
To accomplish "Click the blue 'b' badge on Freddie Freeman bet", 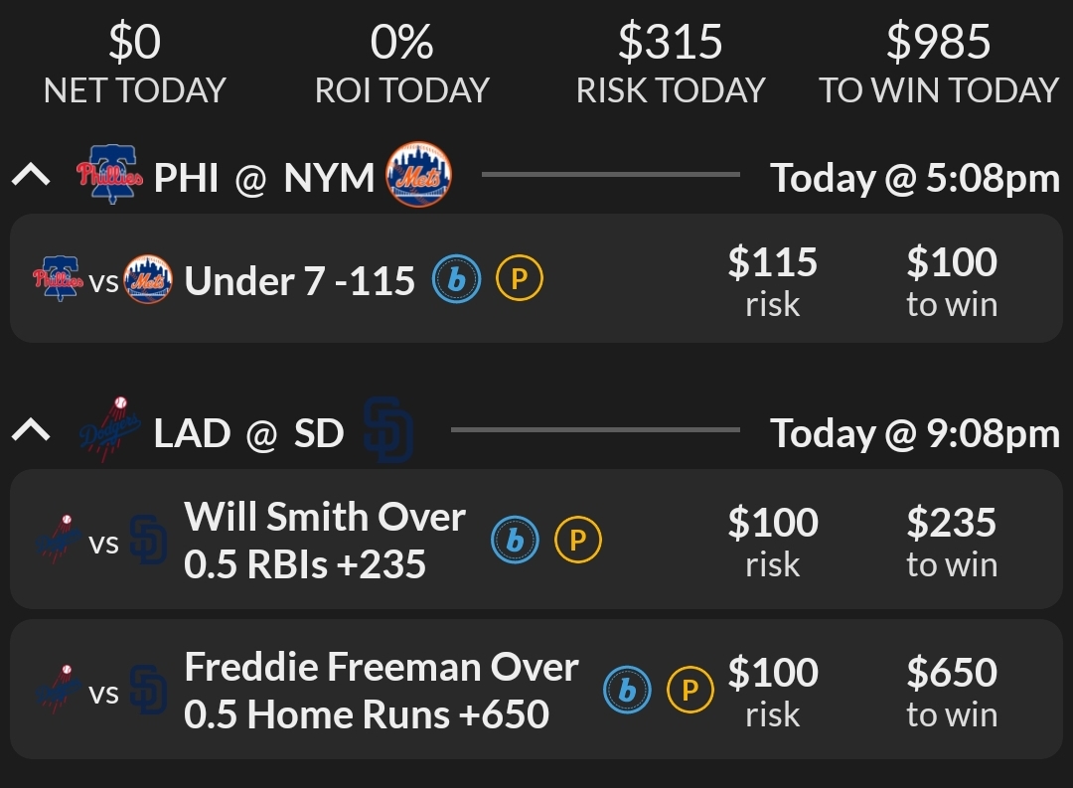I will [x=627, y=690].
